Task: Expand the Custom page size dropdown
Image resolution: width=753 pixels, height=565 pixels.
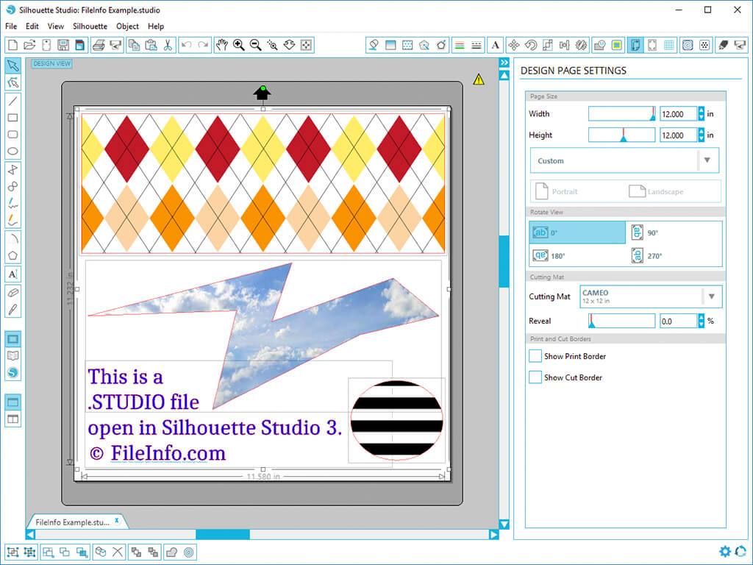Action: coord(624,160)
